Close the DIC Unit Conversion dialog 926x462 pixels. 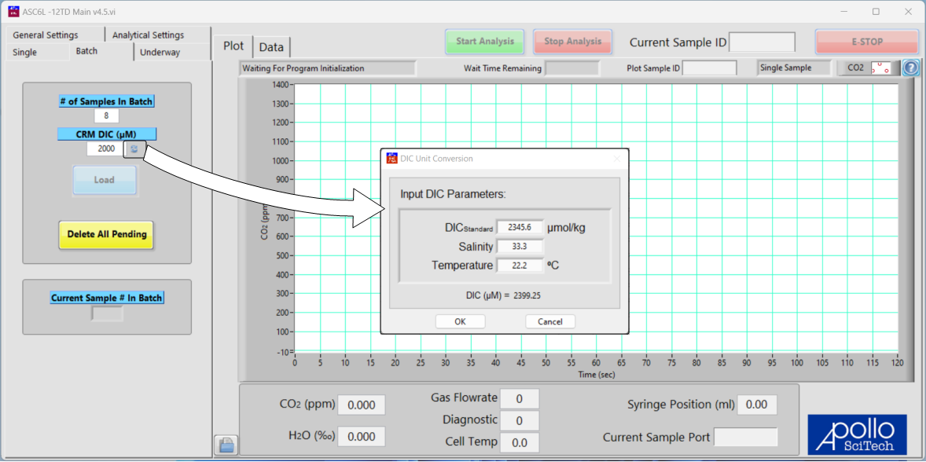tap(616, 159)
